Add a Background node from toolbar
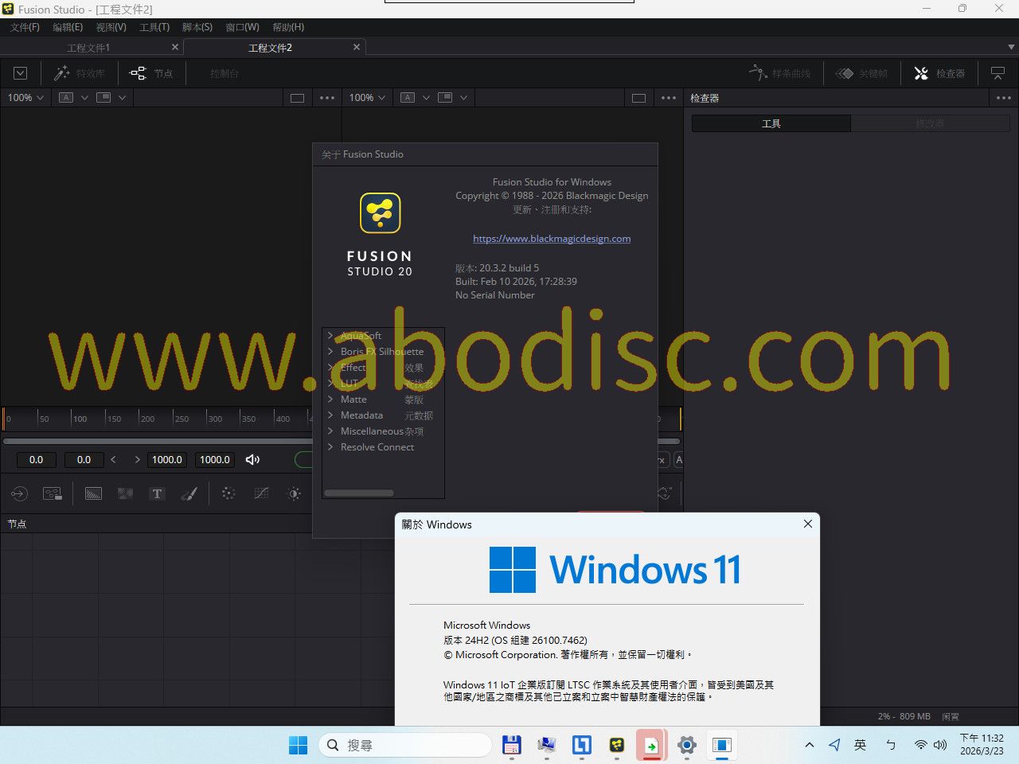 (x=93, y=494)
